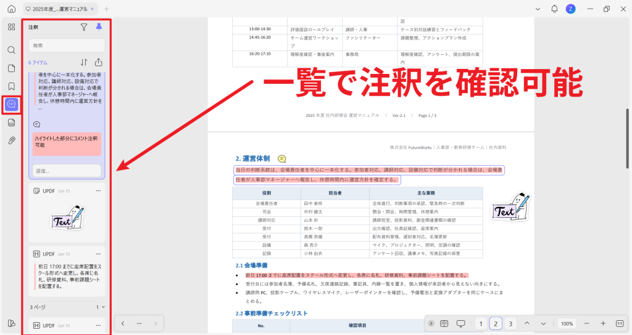
Task: Open the thumbnails grid panel
Action: pyautogui.click(x=11, y=27)
